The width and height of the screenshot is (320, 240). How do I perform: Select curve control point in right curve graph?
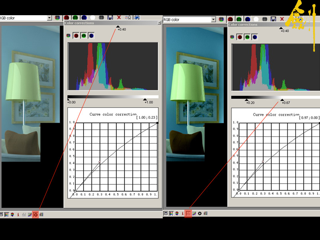(263, 162)
